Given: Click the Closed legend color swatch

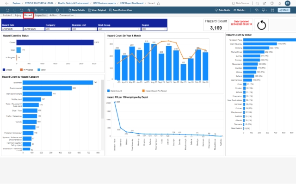Looking at the screenshot, I should coord(4,70).
